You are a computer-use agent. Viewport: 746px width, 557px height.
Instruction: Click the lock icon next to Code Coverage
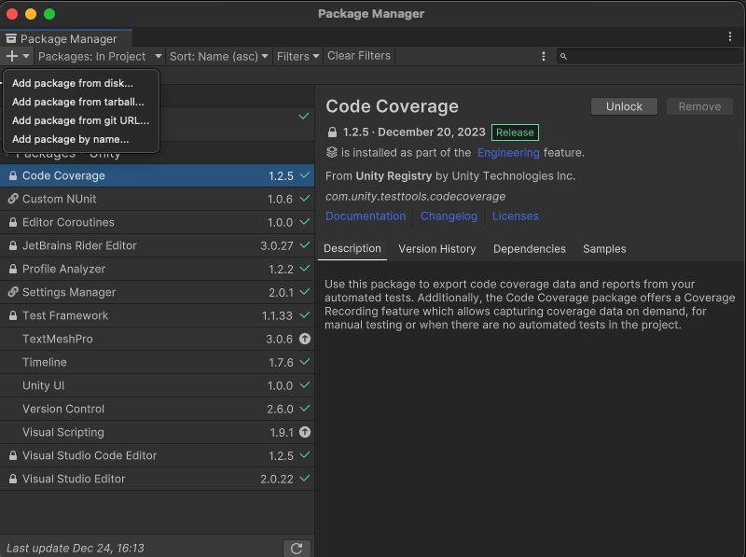tap(13, 175)
